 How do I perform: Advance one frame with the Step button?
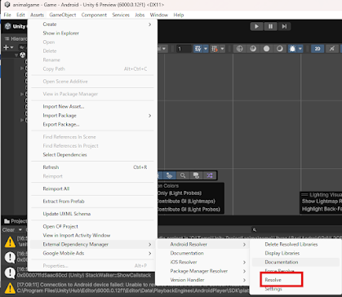[x=284, y=26]
